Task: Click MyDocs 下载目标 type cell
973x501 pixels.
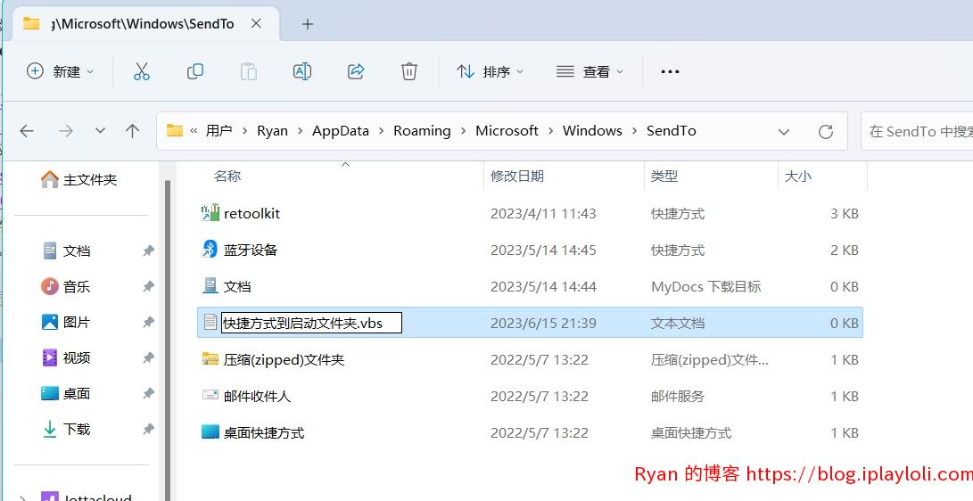Action: click(705, 286)
